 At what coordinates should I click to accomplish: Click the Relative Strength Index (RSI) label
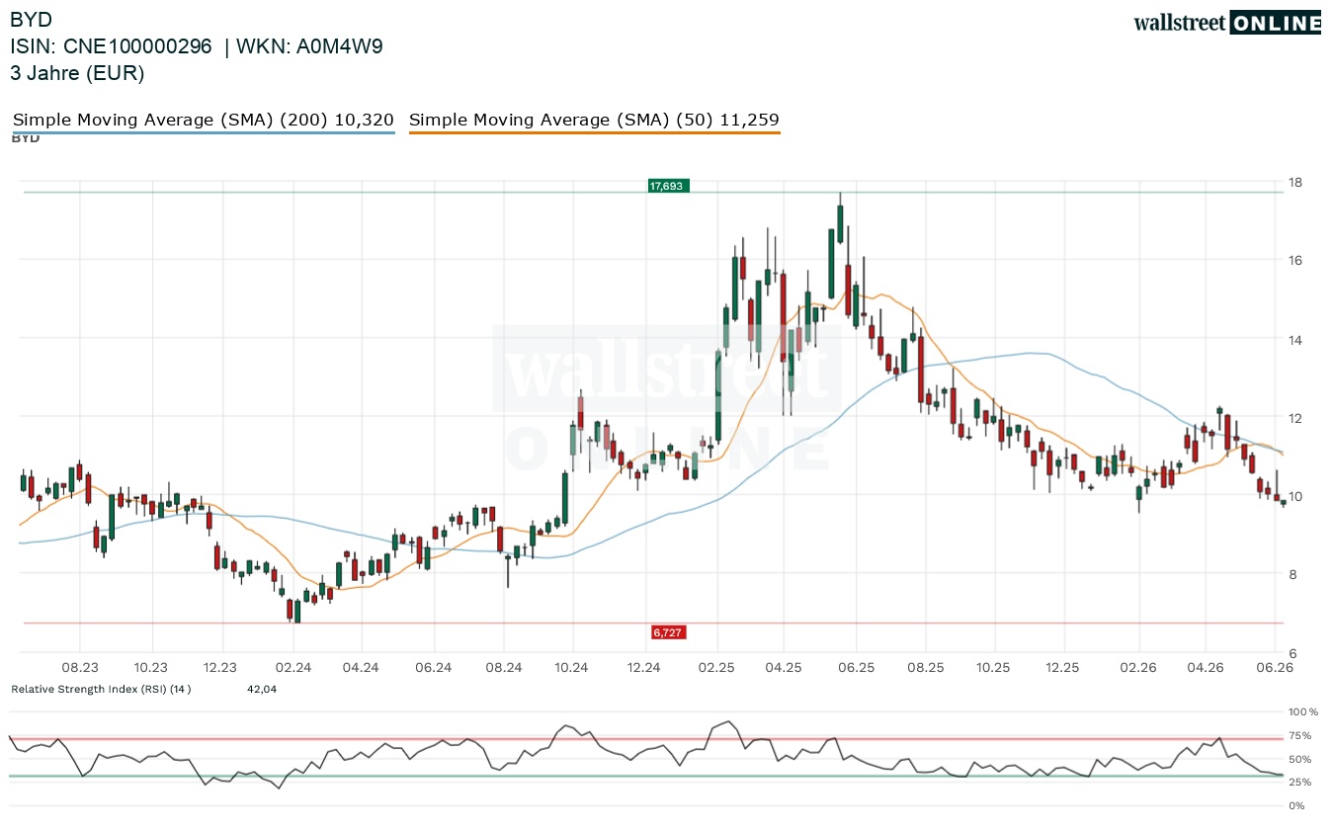101,689
